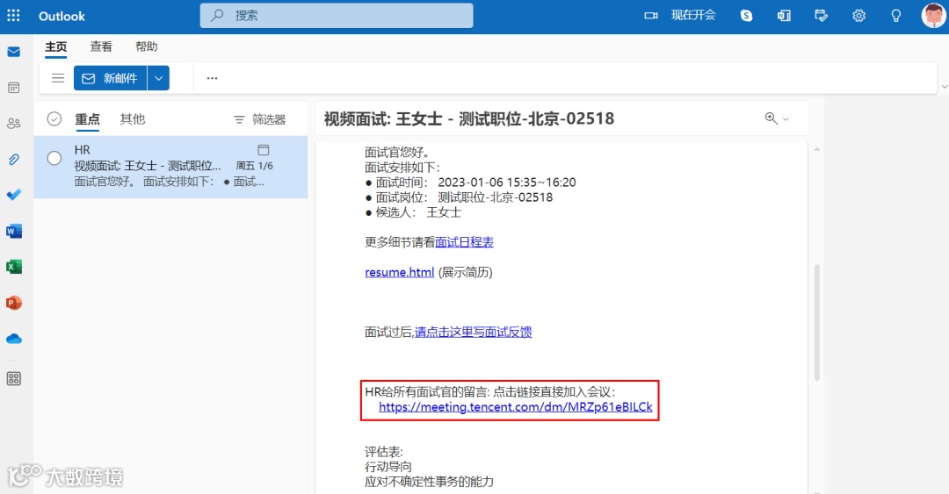The image size is (949, 494).
Task: Open the HR message in the list
Action: (170, 167)
